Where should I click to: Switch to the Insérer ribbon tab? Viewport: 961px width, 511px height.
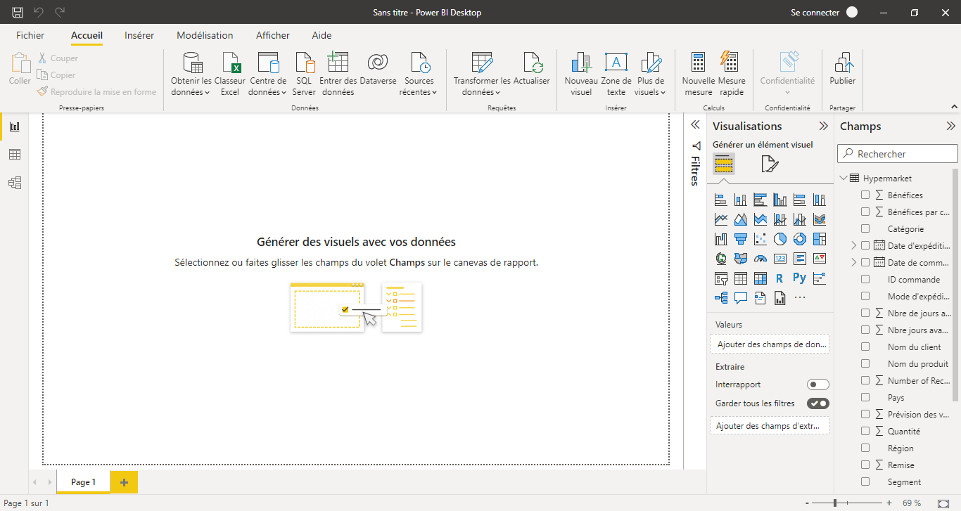139,35
